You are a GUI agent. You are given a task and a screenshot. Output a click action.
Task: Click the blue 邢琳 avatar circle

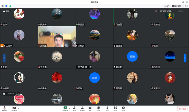94,78
